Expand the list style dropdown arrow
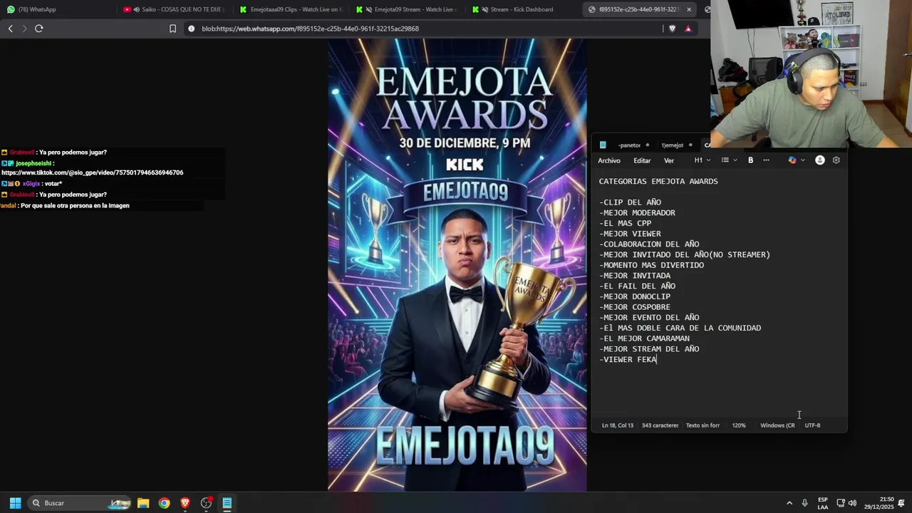This screenshot has height=513, width=912. (735, 160)
